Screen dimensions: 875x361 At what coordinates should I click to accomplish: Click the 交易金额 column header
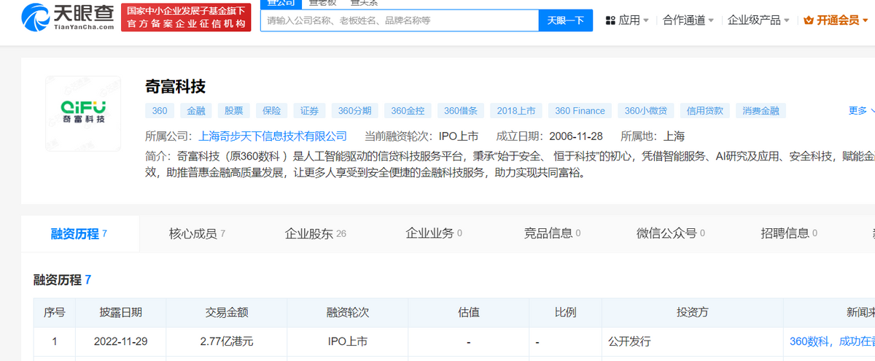pyautogui.click(x=227, y=312)
